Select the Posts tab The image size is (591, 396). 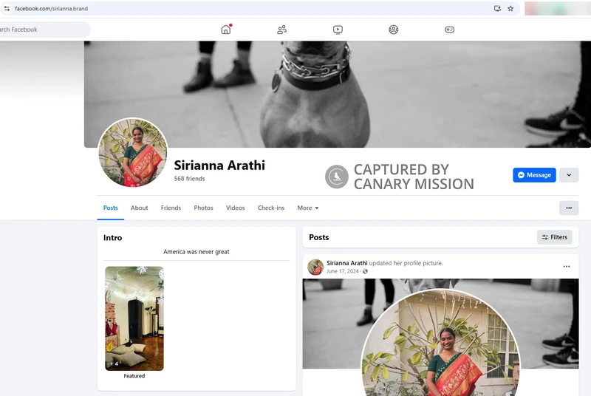click(x=110, y=208)
